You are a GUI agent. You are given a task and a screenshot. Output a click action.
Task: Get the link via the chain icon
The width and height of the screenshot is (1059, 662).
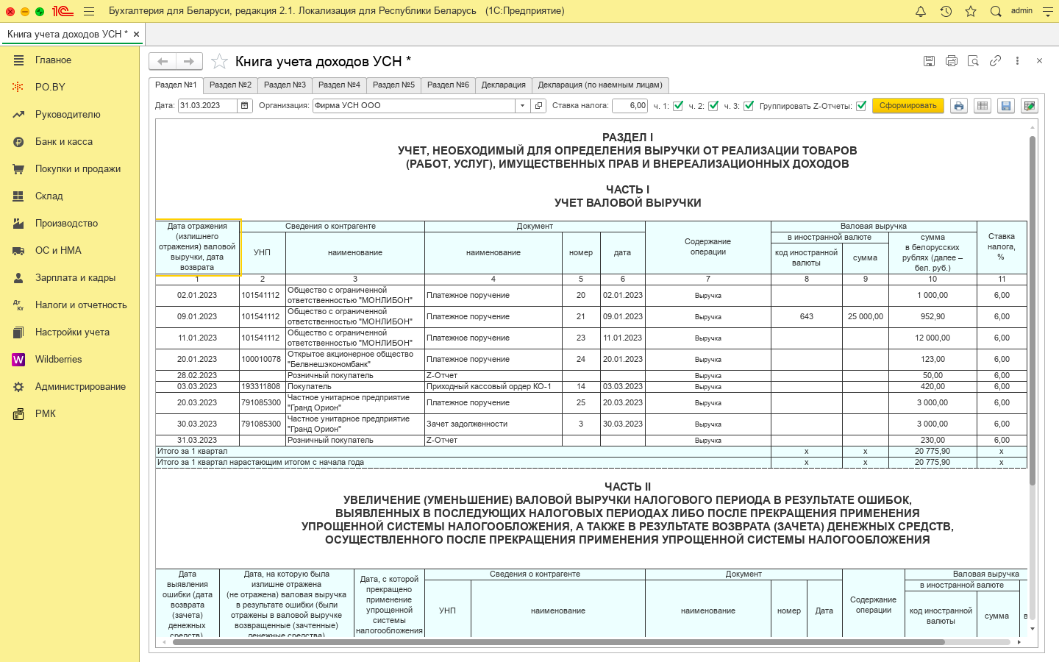pyautogui.click(x=995, y=61)
